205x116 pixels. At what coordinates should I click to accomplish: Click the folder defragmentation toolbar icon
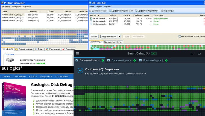pyautogui.click(x=136, y=11)
